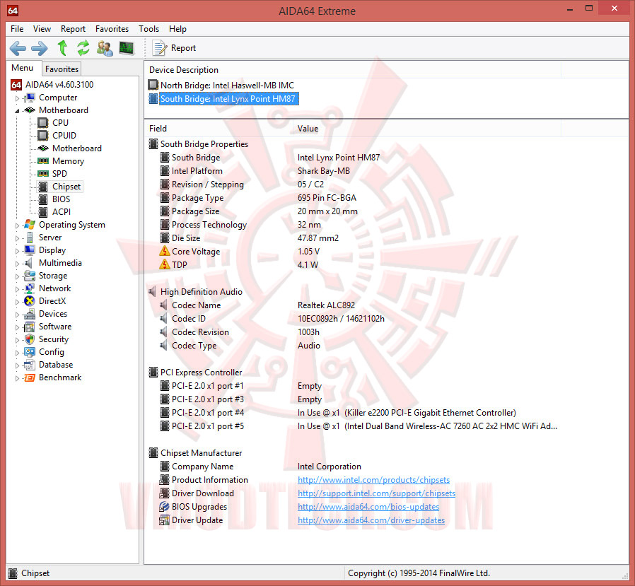The height and width of the screenshot is (586, 635).
Task: Click the Security shield icon
Action: click(30, 339)
